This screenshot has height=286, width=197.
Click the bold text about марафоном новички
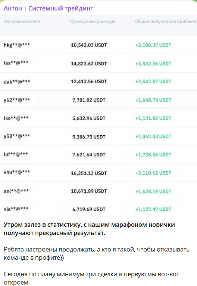click(89, 229)
